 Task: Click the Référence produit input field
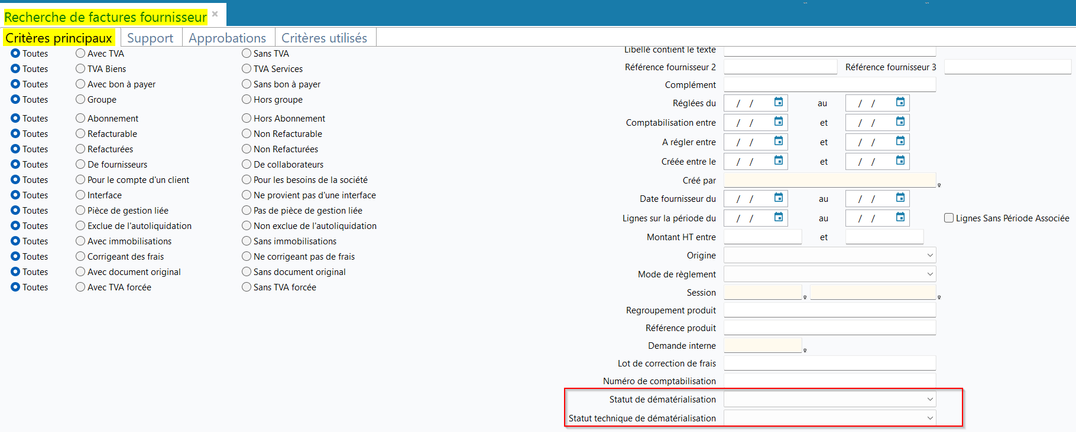830,328
